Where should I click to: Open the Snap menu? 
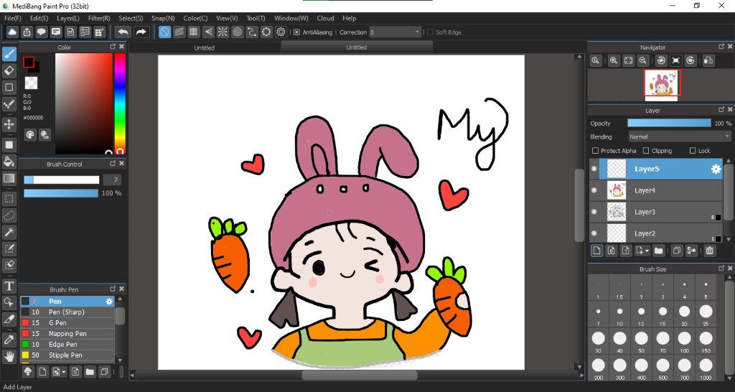pyautogui.click(x=163, y=18)
